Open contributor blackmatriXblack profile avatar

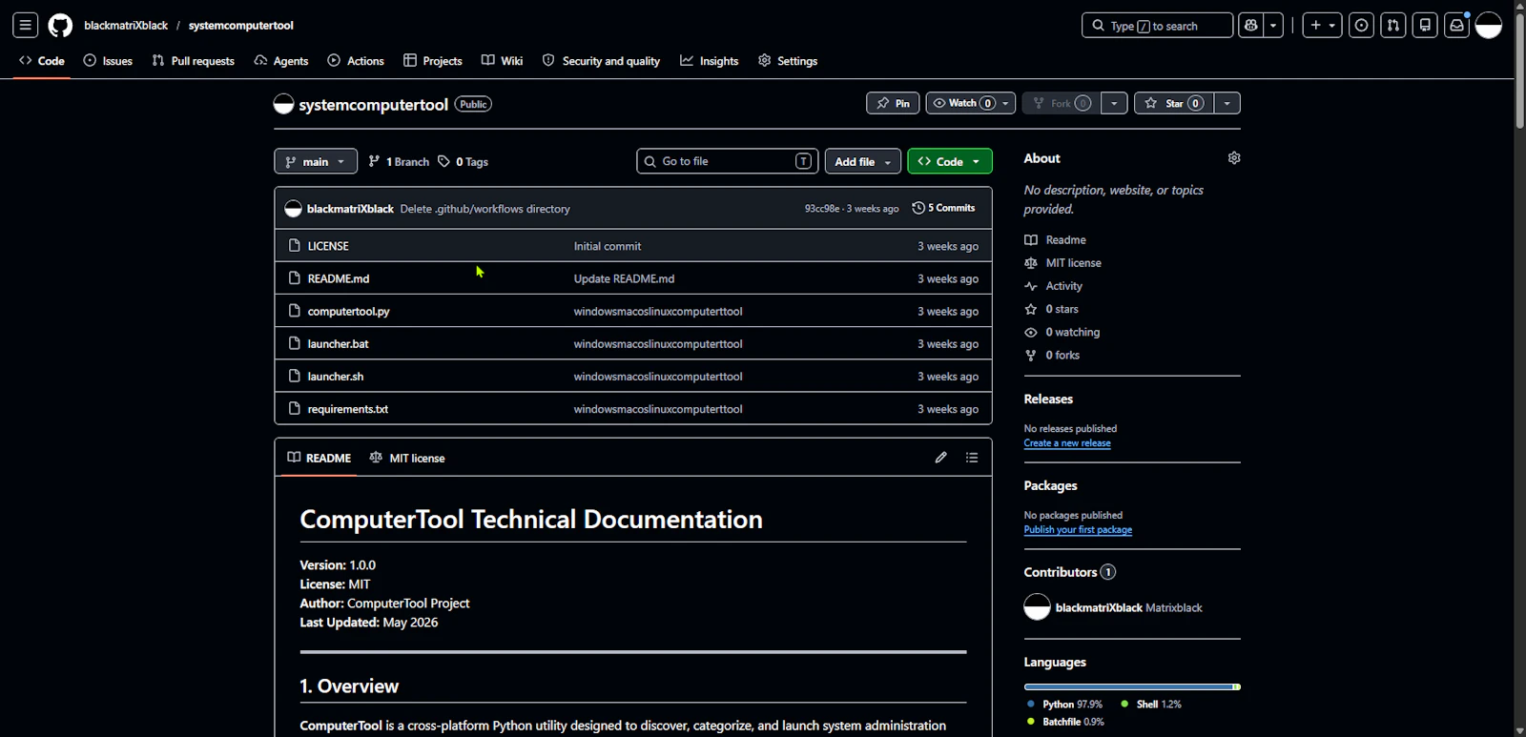pos(1037,607)
